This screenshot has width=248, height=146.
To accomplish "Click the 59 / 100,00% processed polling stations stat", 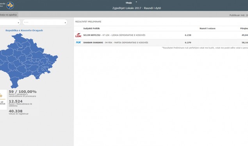I will click(x=23, y=92).
